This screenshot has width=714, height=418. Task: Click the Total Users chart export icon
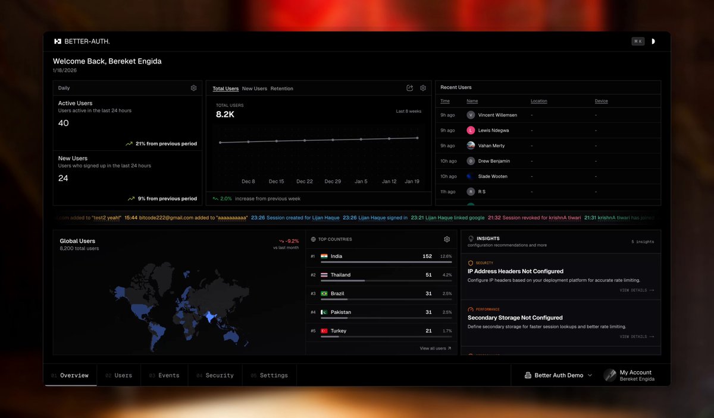[x=409, y=88]
